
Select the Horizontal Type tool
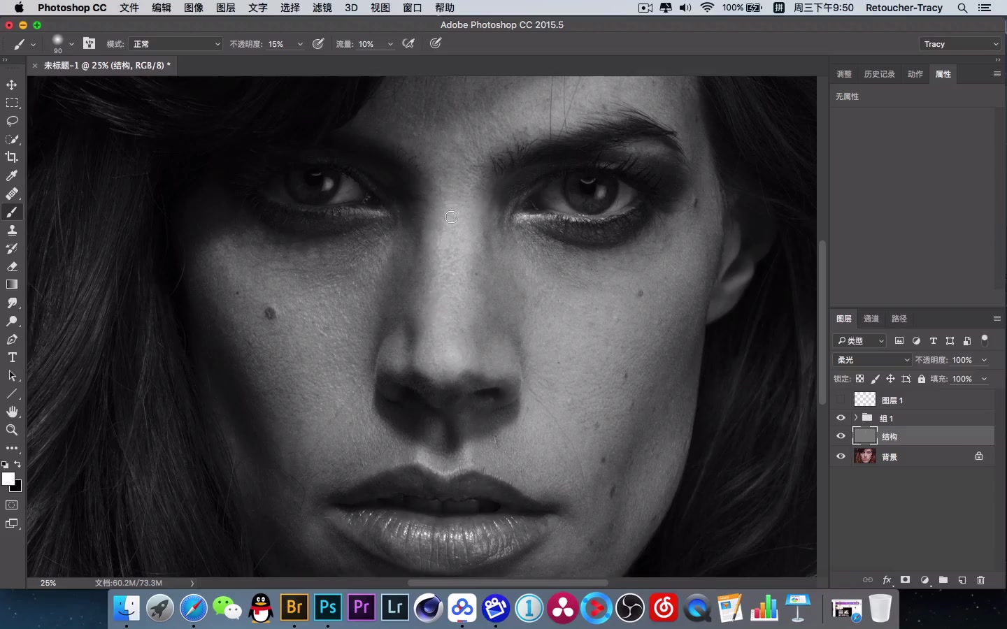click(x=12, y=357)
